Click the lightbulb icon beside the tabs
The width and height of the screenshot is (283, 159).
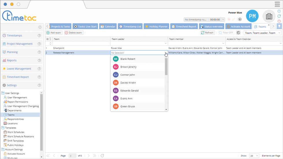[x=279, y=26]
